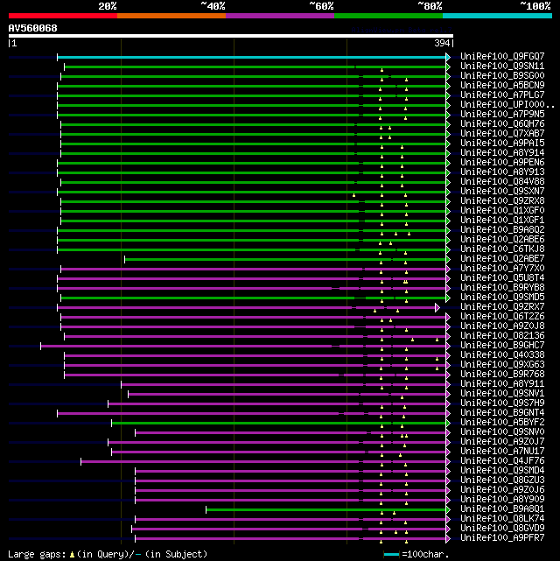Select the UniRef100_Q8GZU3 label
This screenshot has width=560, height=561.
[x=502, y=480]
